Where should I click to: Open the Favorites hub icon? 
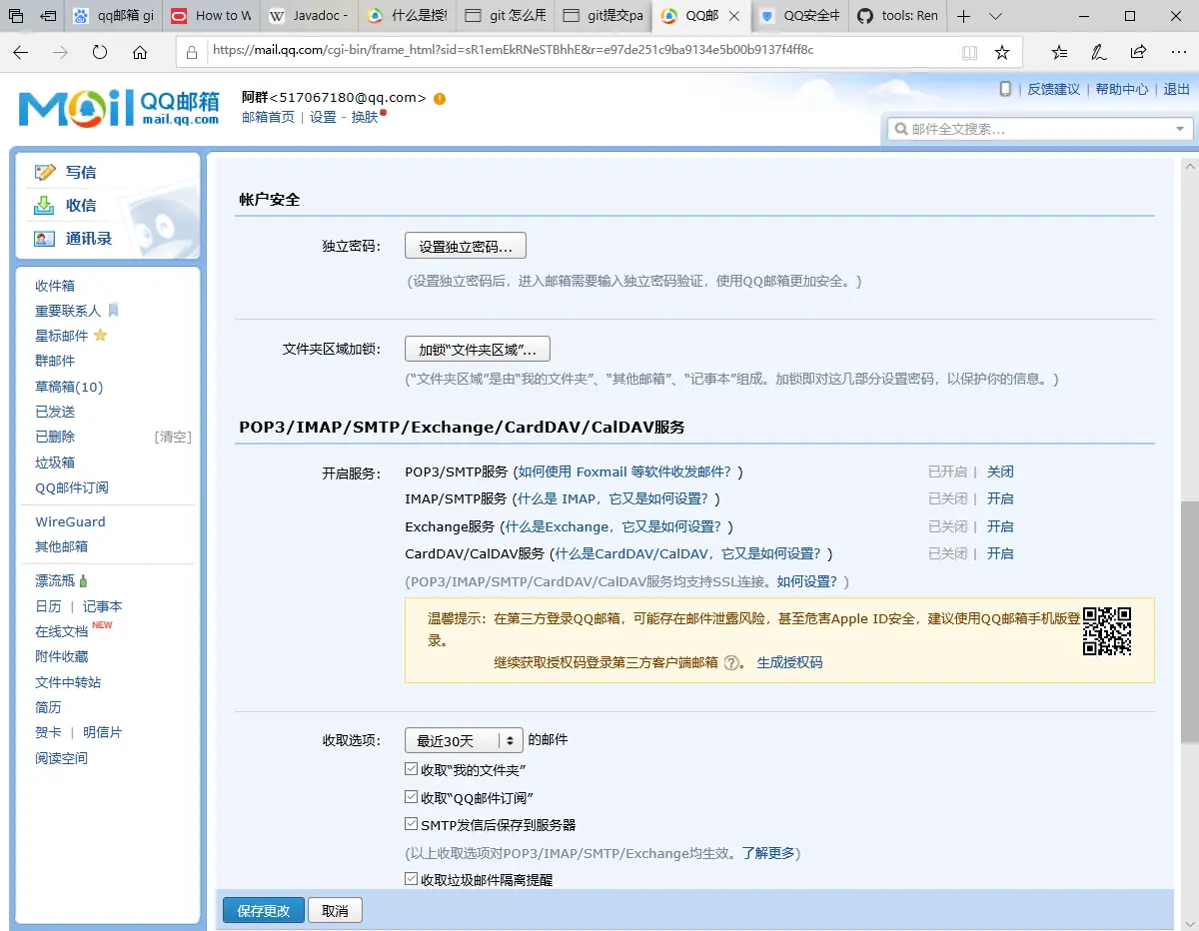1060,52
